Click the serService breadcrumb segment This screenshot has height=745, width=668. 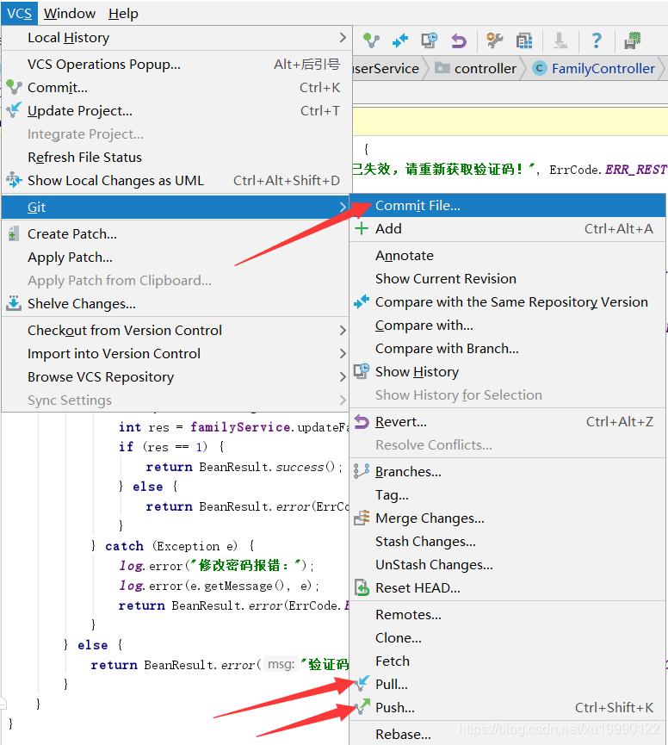click(x=386, y=68)
